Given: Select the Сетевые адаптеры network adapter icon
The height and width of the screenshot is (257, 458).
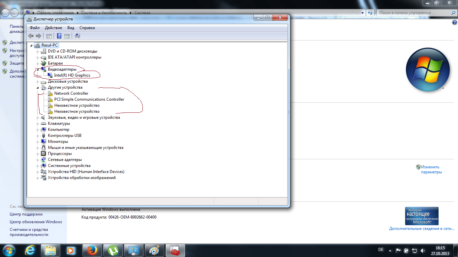Looking at the screenshot, I should coord(43,160).
